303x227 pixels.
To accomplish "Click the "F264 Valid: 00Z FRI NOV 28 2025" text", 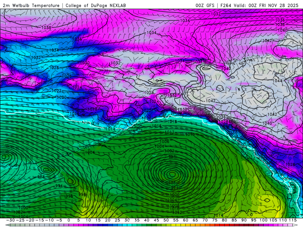I will (x=259, y=6).
